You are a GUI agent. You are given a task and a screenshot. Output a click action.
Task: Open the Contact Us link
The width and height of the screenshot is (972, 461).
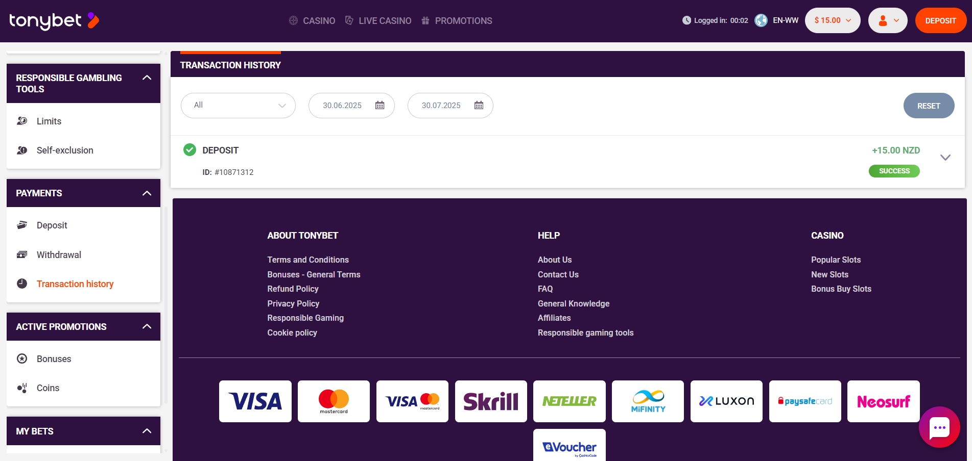click(558, 274)
